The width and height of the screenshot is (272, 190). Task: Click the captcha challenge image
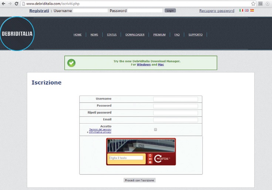click(141, 146)
